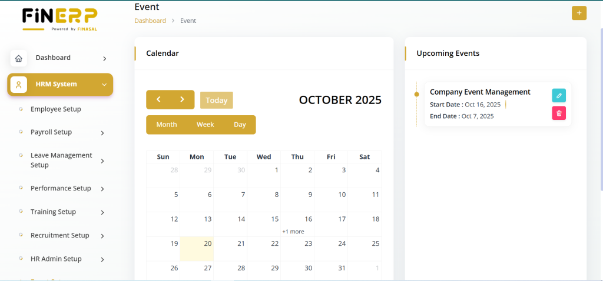This screenshot has width=603, height=281.
Task: Open Employee Setup in sidebar
Action: point(56,109)
